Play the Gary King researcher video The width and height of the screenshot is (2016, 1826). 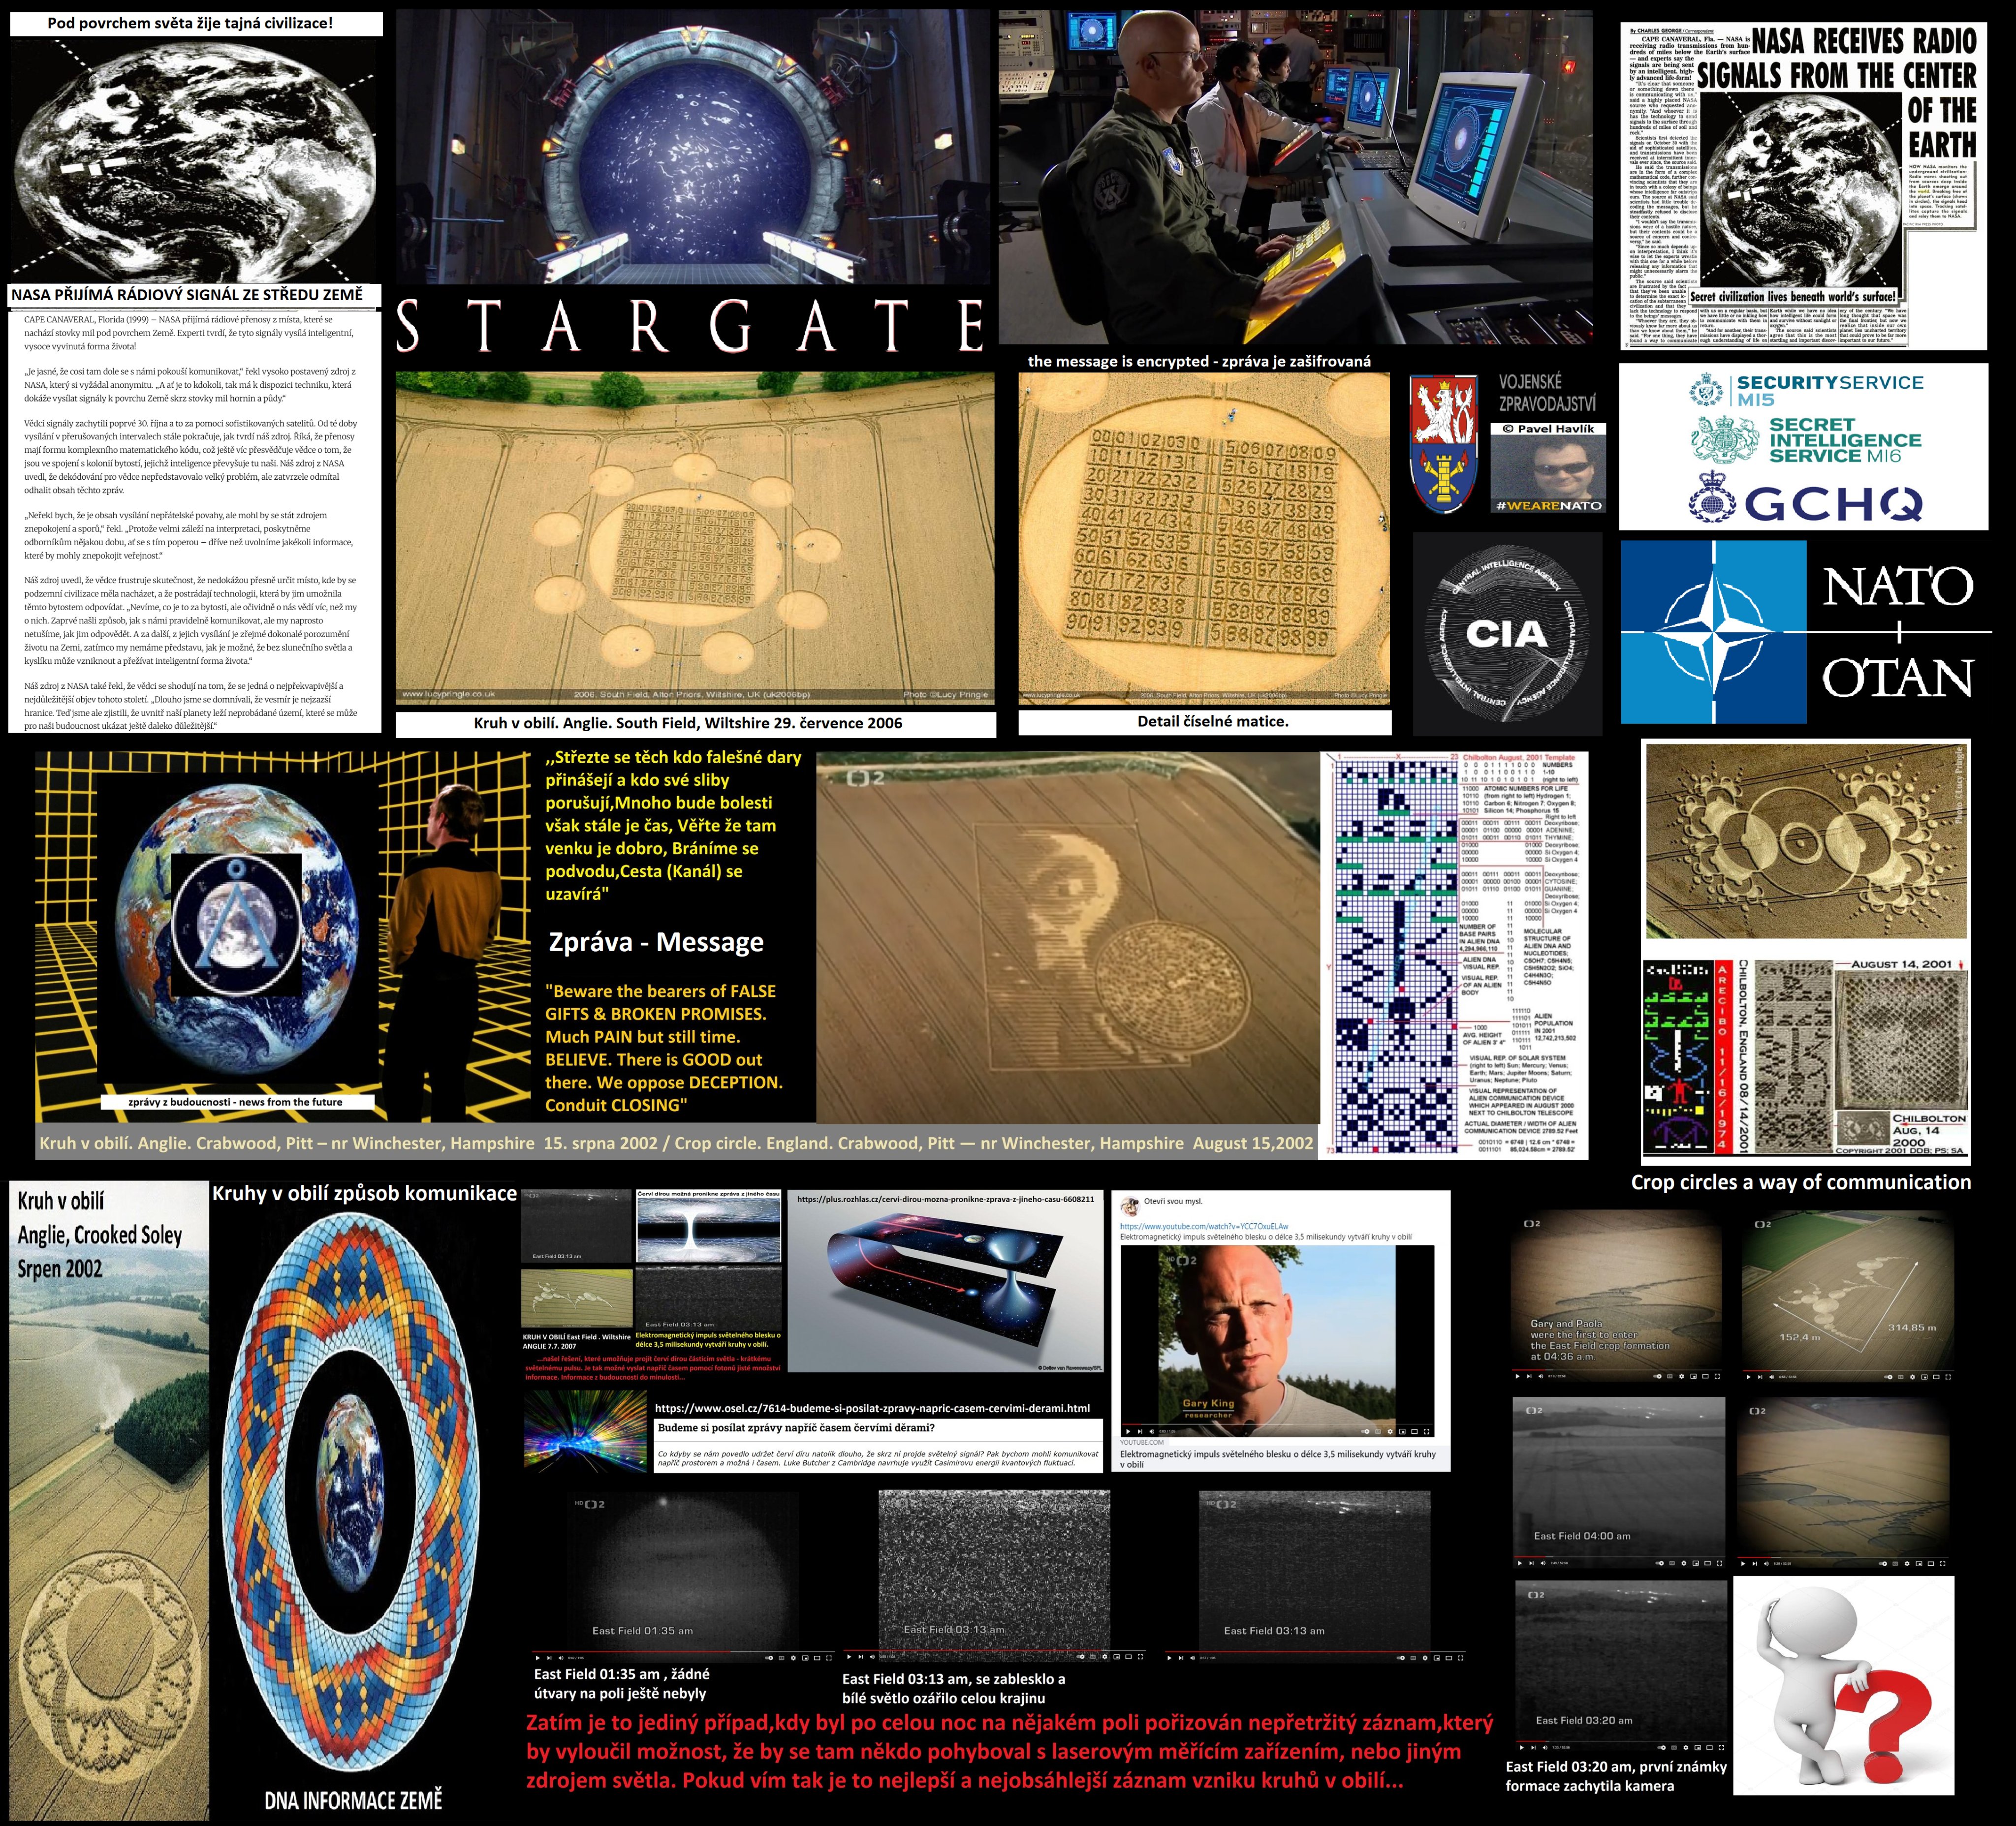1128,1431
